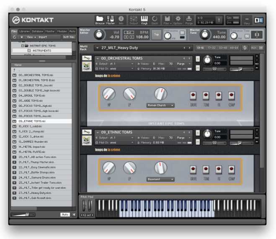Click the panic exclamation button
Screen dimensions: 276x239
219,20
